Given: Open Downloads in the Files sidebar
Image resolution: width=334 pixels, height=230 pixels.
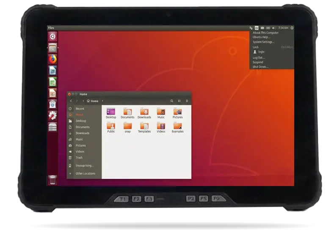Looking at the screenshot, I should point(82,133).
